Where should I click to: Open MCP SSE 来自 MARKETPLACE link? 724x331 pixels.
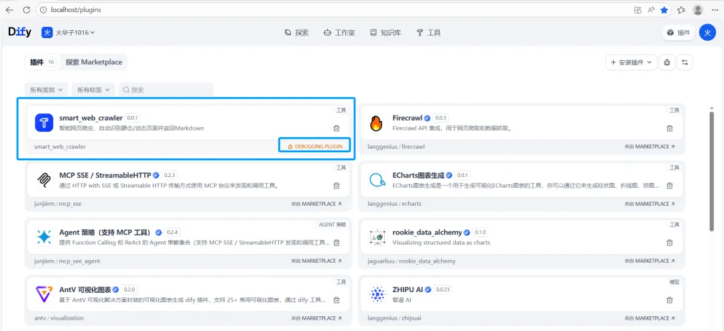pos(316,204)
